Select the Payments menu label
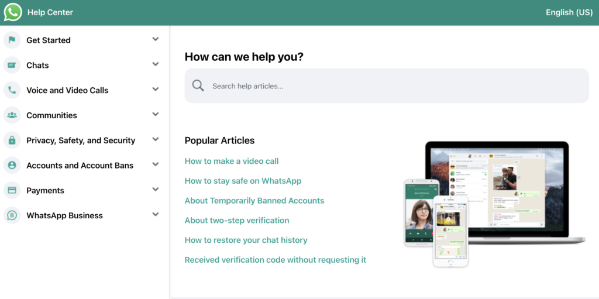The image size is (599, 299). (x=45, y=190)
